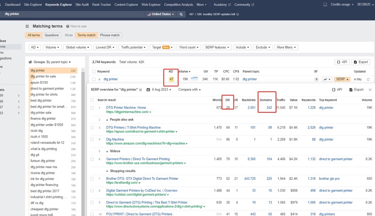Click the monitor icon near Credits usage

point(325,4)
